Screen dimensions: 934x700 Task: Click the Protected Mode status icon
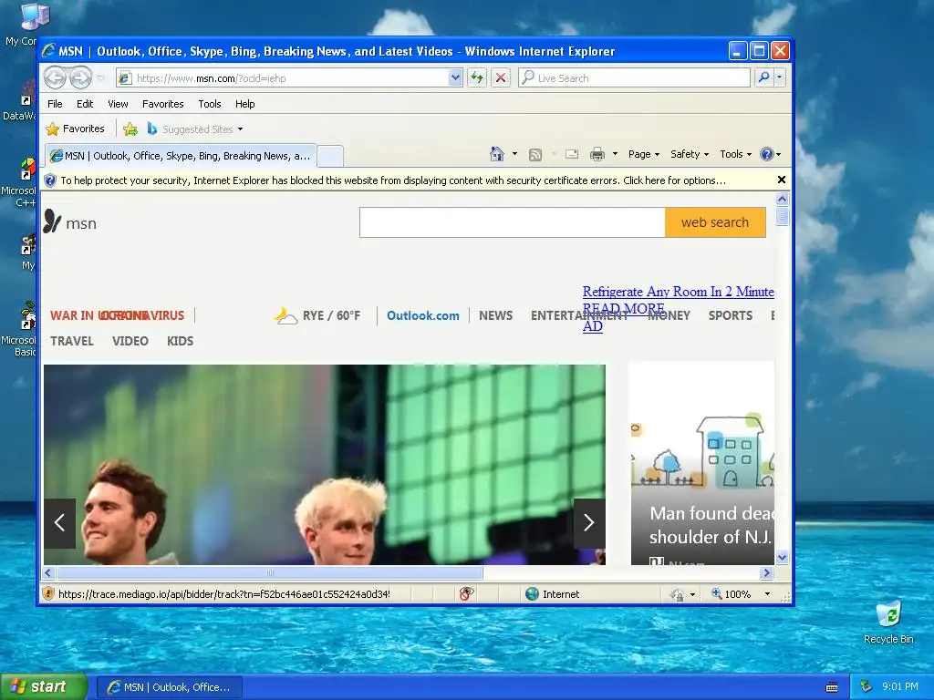[677, 594]
